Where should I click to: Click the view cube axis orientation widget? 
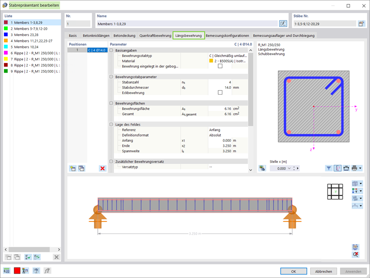tap(335, 192)
